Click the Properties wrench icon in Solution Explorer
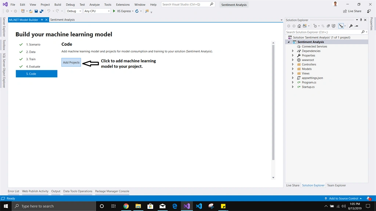The image size is (376, 211). [x=351, y=26]
